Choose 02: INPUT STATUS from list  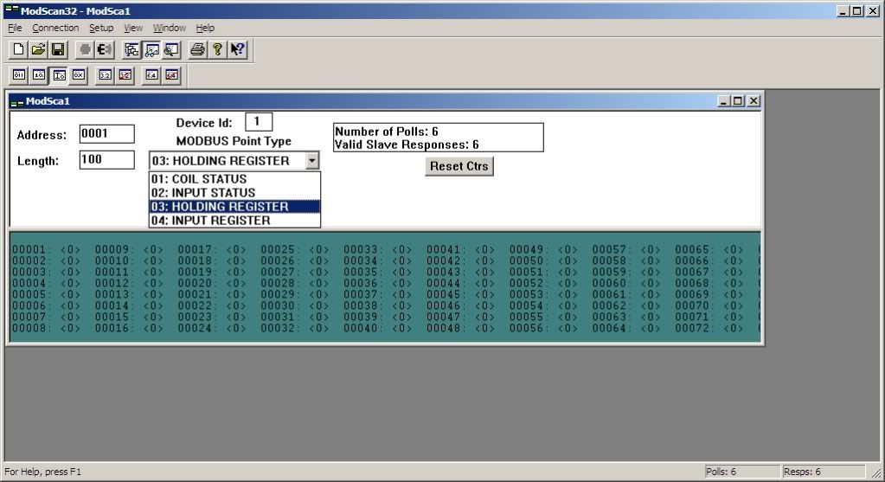(234, 192)
